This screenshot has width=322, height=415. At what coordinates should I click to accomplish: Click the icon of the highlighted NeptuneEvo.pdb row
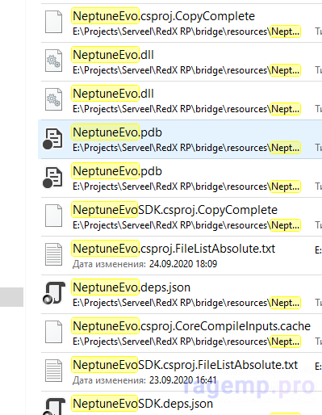(x=52, y=139)
